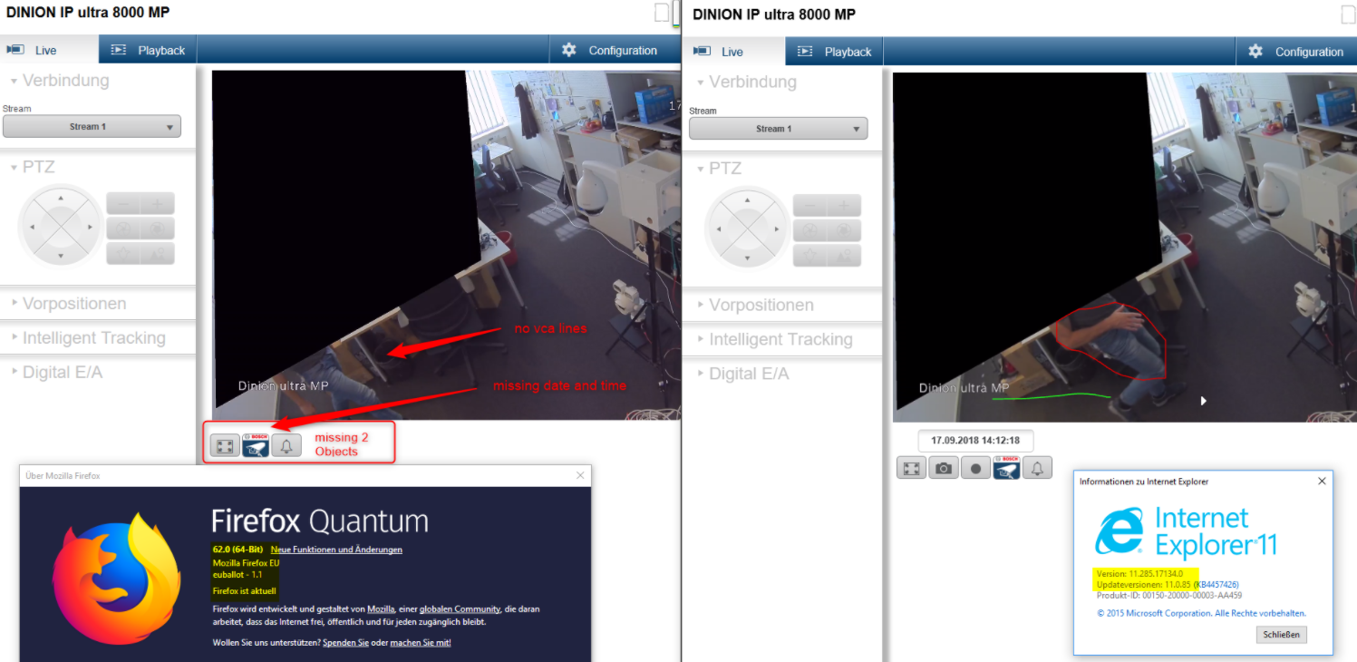Click the alarm bell icon, right page
Screen dimensions: 1357x662
pyautogui.click(x=1037, y=468)
